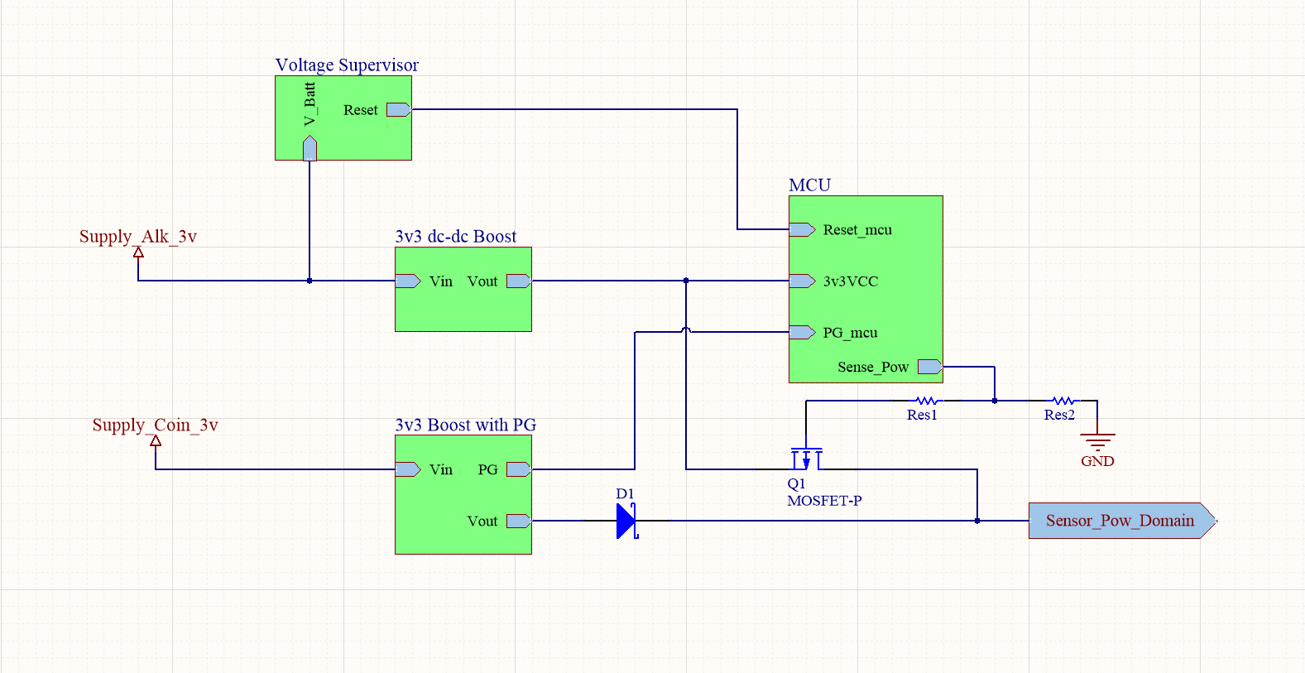Viewport: 1305px width, 673px height.
Task: Select the Voltage Supervisor sheet symbol block
Action: tap(343, 118)
